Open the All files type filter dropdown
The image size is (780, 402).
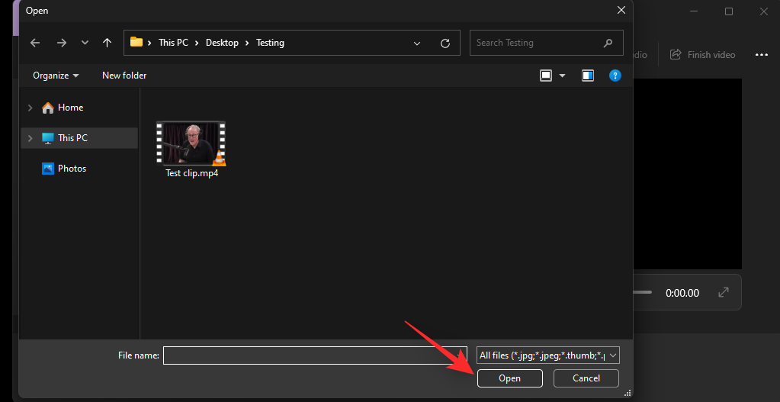click(x=547, y=355)
